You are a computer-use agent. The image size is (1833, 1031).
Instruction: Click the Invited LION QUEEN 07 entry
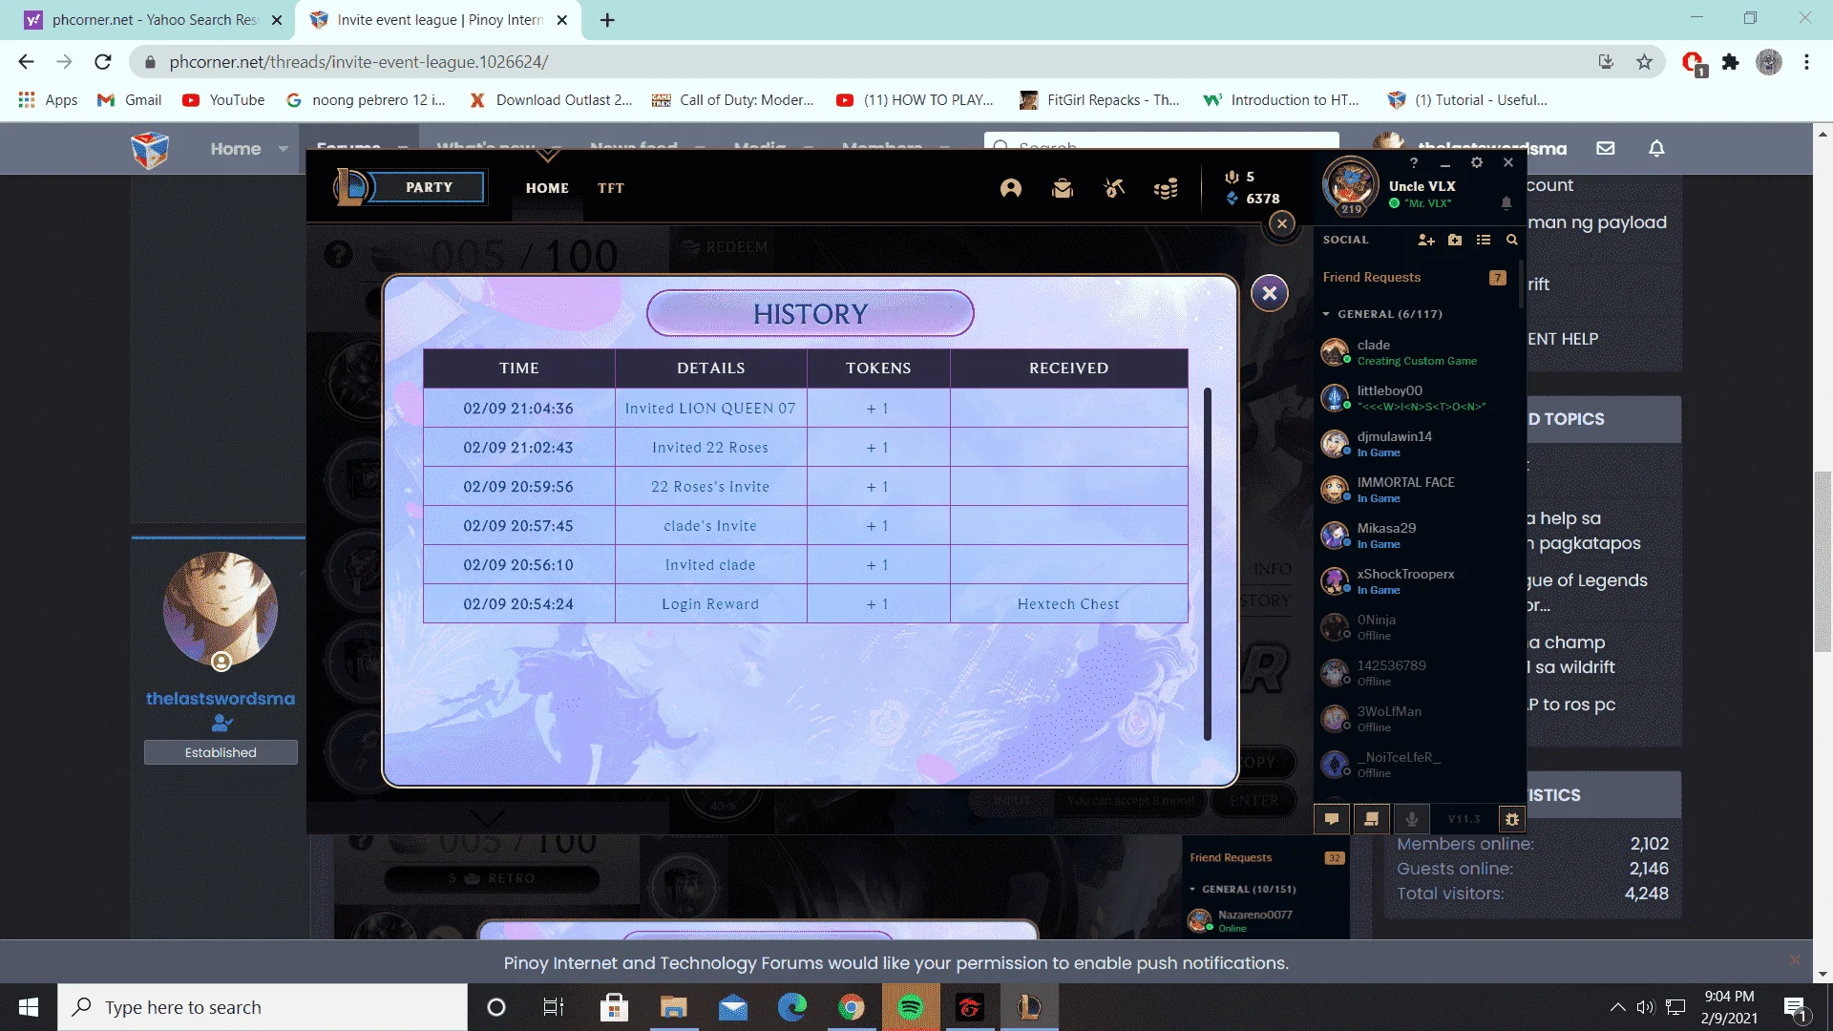(x=710, y=409)
